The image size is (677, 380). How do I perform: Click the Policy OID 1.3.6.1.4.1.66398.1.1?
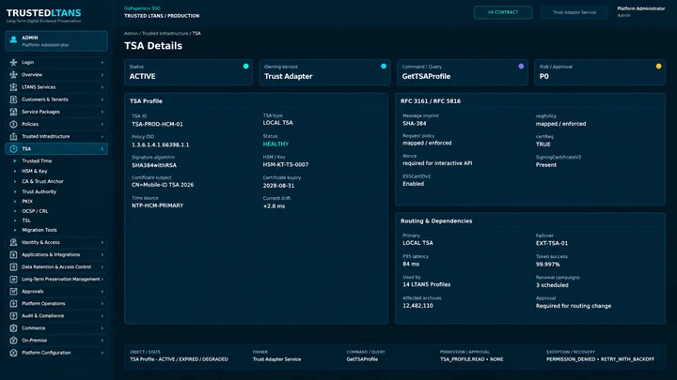click(x=160, y=144)
